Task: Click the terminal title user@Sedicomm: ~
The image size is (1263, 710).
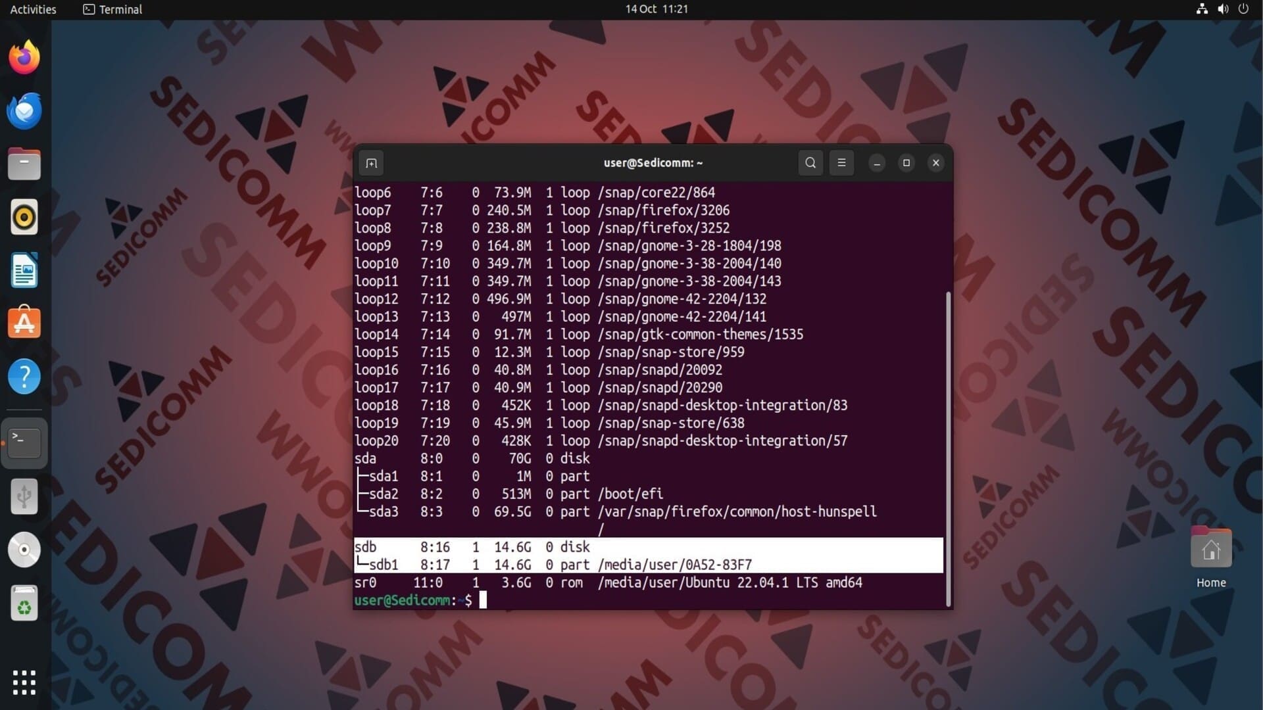Action: [x=653, y=163]
